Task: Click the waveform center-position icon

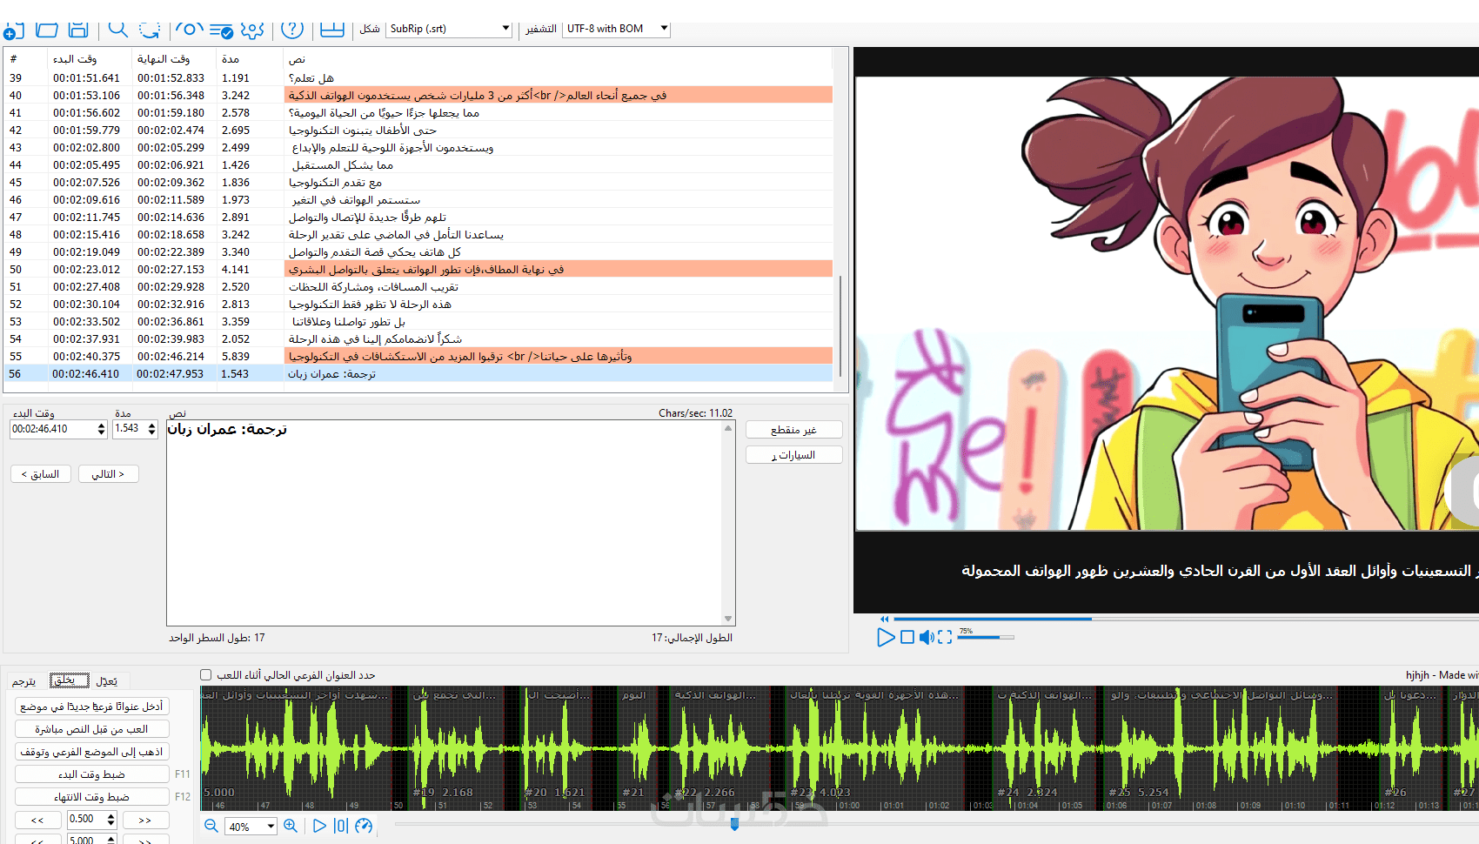Action: click(341, 826)
